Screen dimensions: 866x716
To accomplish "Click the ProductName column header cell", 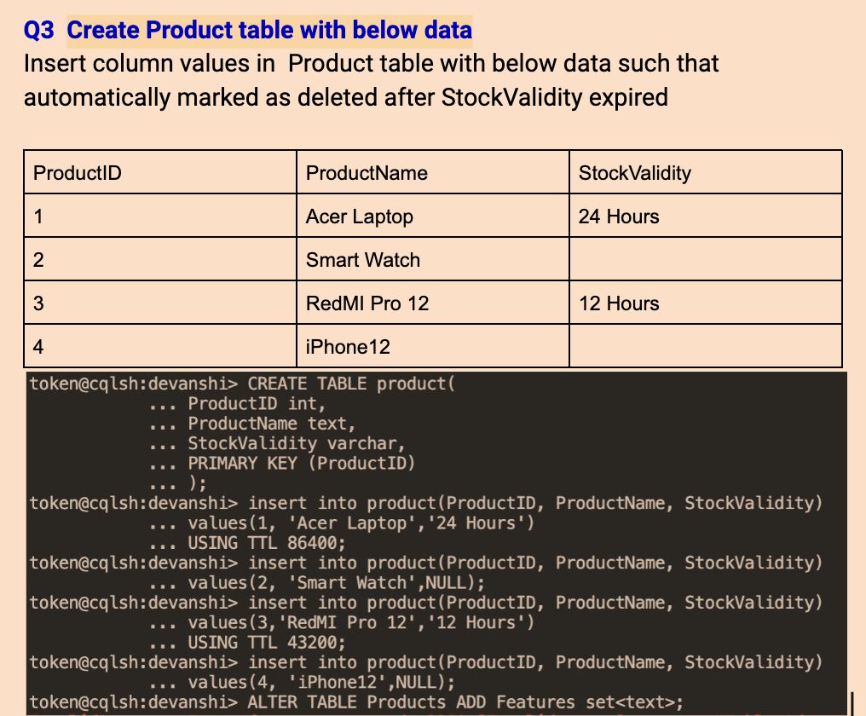I will pyautogui.click(x=433, y=172).
